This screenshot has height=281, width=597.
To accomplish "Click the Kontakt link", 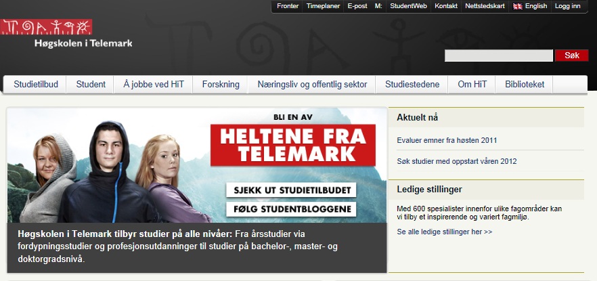I will point(446,6).
